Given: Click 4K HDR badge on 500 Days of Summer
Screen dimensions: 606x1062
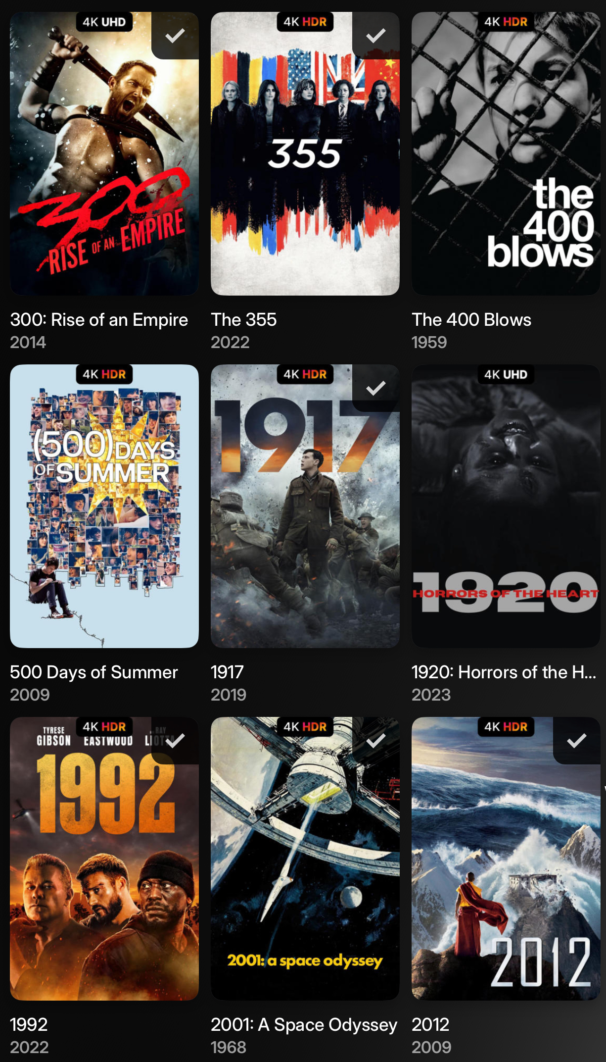Looking at the screenshot, I should coord(104,374).
